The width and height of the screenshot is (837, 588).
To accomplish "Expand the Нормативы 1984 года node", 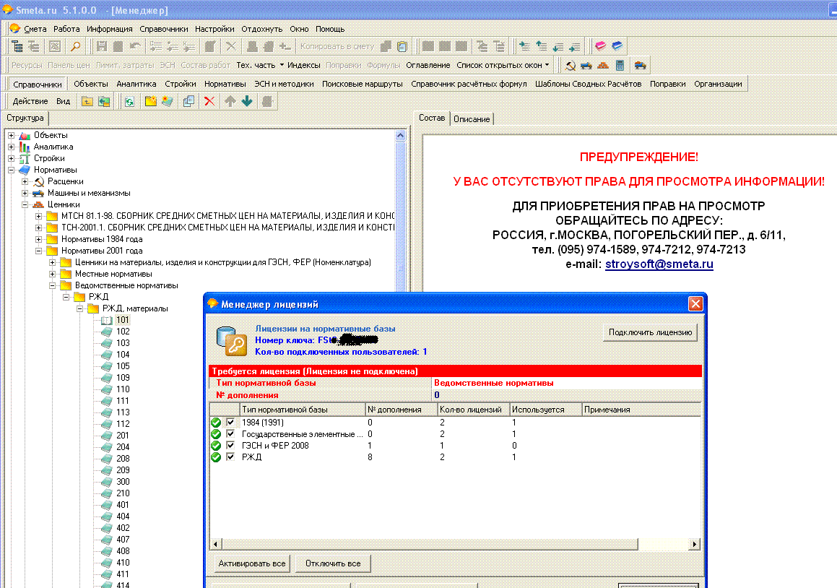I will click(39, 239).
